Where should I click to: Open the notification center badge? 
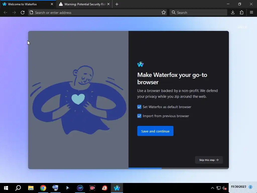point(250,187)
